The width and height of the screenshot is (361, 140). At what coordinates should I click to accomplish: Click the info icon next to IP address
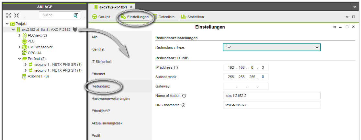tap(176, 68)
